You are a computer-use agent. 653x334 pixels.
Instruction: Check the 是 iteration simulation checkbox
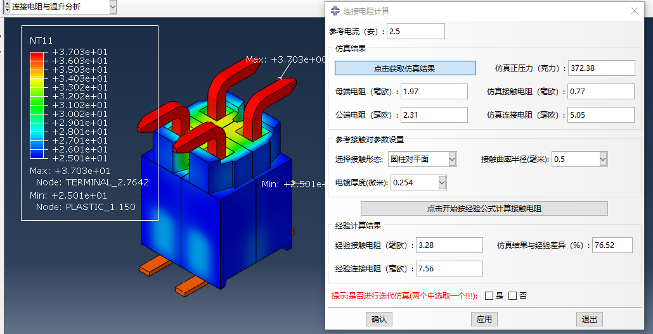[489, 295]
